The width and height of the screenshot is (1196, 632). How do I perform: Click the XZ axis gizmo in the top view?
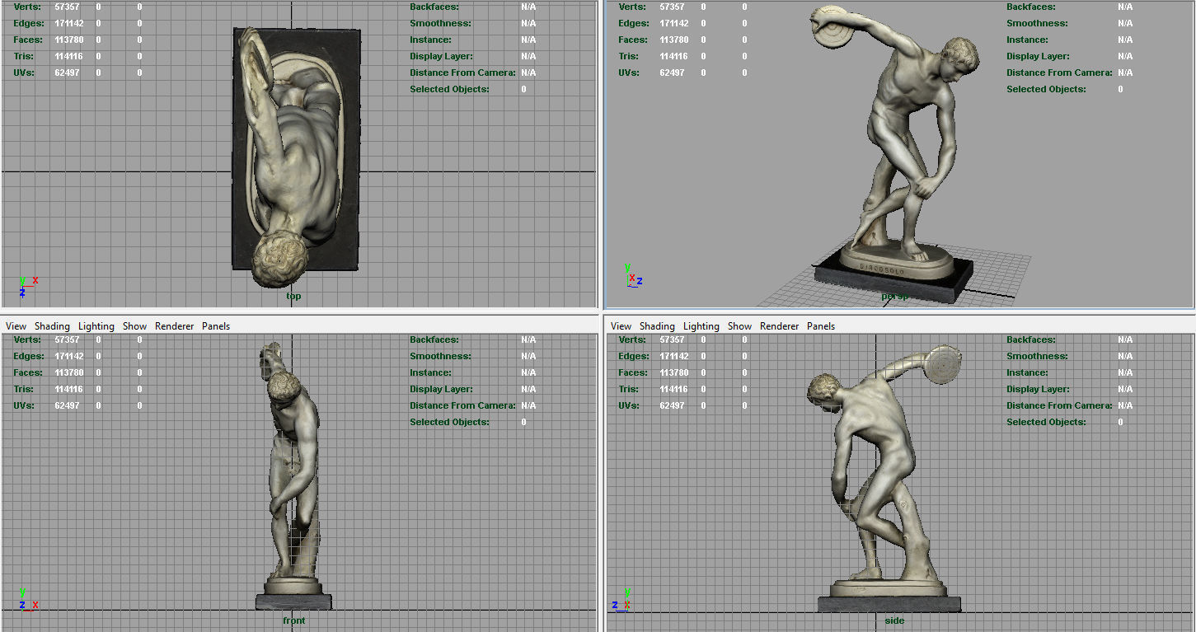[27, 286]
